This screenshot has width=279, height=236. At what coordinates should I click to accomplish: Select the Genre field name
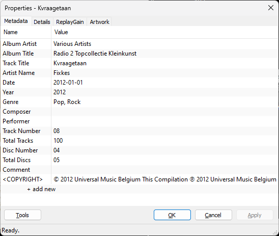11,102
